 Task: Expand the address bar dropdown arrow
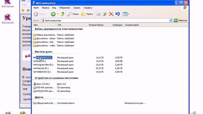pyautogui.click(x=171, y=20)
